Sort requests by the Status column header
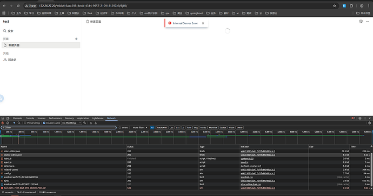This screenshot has width=373, height=196. tap(163, 147)
